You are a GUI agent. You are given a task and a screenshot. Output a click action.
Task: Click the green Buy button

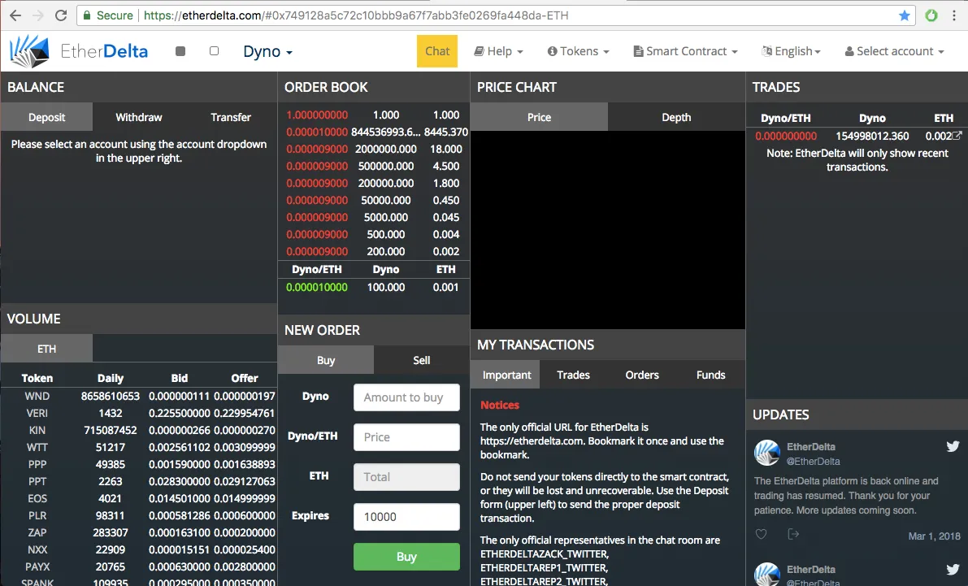click(407, 557)
